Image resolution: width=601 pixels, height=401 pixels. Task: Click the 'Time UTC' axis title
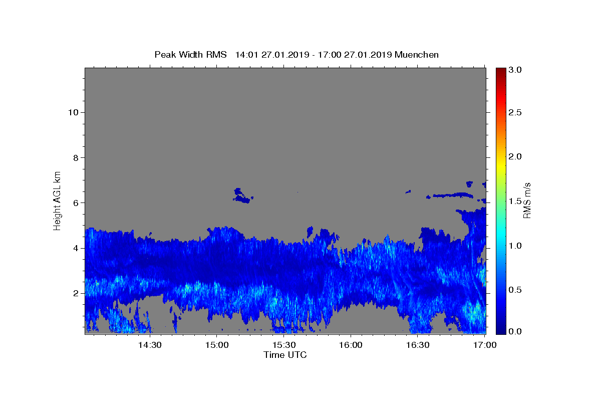tap(285, 355)
